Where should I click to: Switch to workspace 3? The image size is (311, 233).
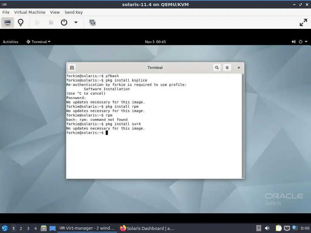[28, 228]
